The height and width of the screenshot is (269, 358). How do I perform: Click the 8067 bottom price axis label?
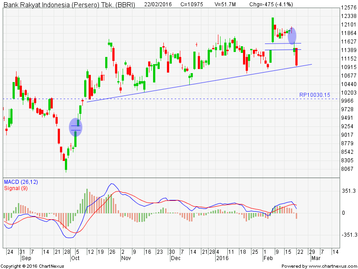[x=347, y=169]
